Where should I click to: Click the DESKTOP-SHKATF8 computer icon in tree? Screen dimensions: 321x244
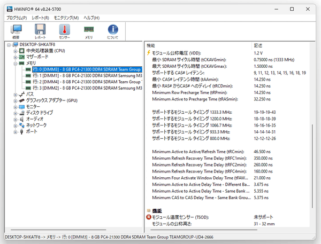click(x=16, y=44)
